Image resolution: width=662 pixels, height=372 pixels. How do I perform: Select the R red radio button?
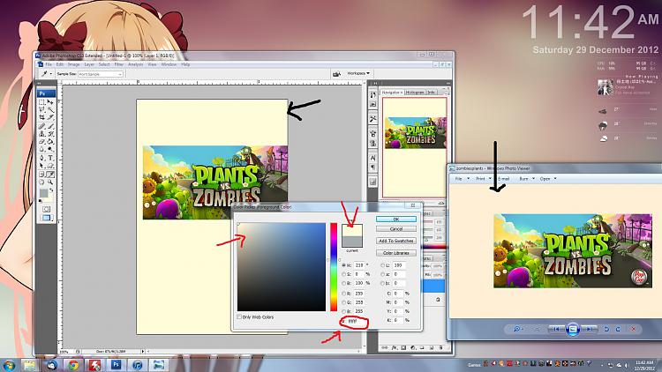[343, 294]
